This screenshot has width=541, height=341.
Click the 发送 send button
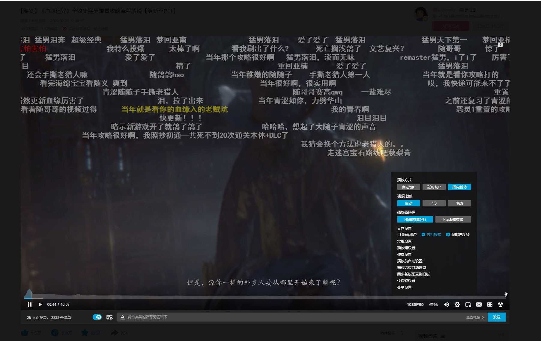pyautogui.click(x=497, y=317)
